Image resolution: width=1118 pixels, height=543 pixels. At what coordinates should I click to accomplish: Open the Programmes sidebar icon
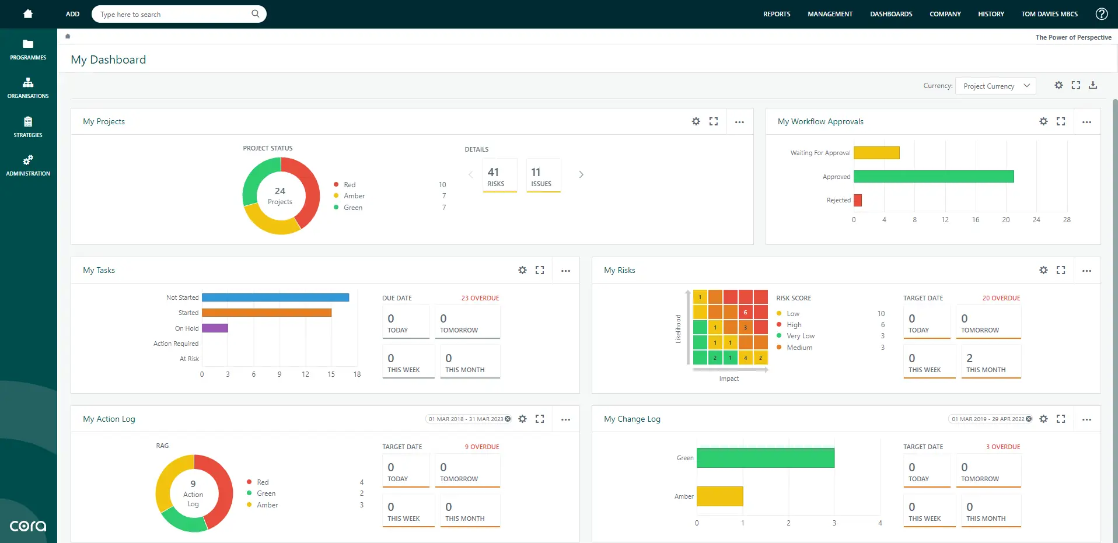pyautogui.click(x=28, y=44)
